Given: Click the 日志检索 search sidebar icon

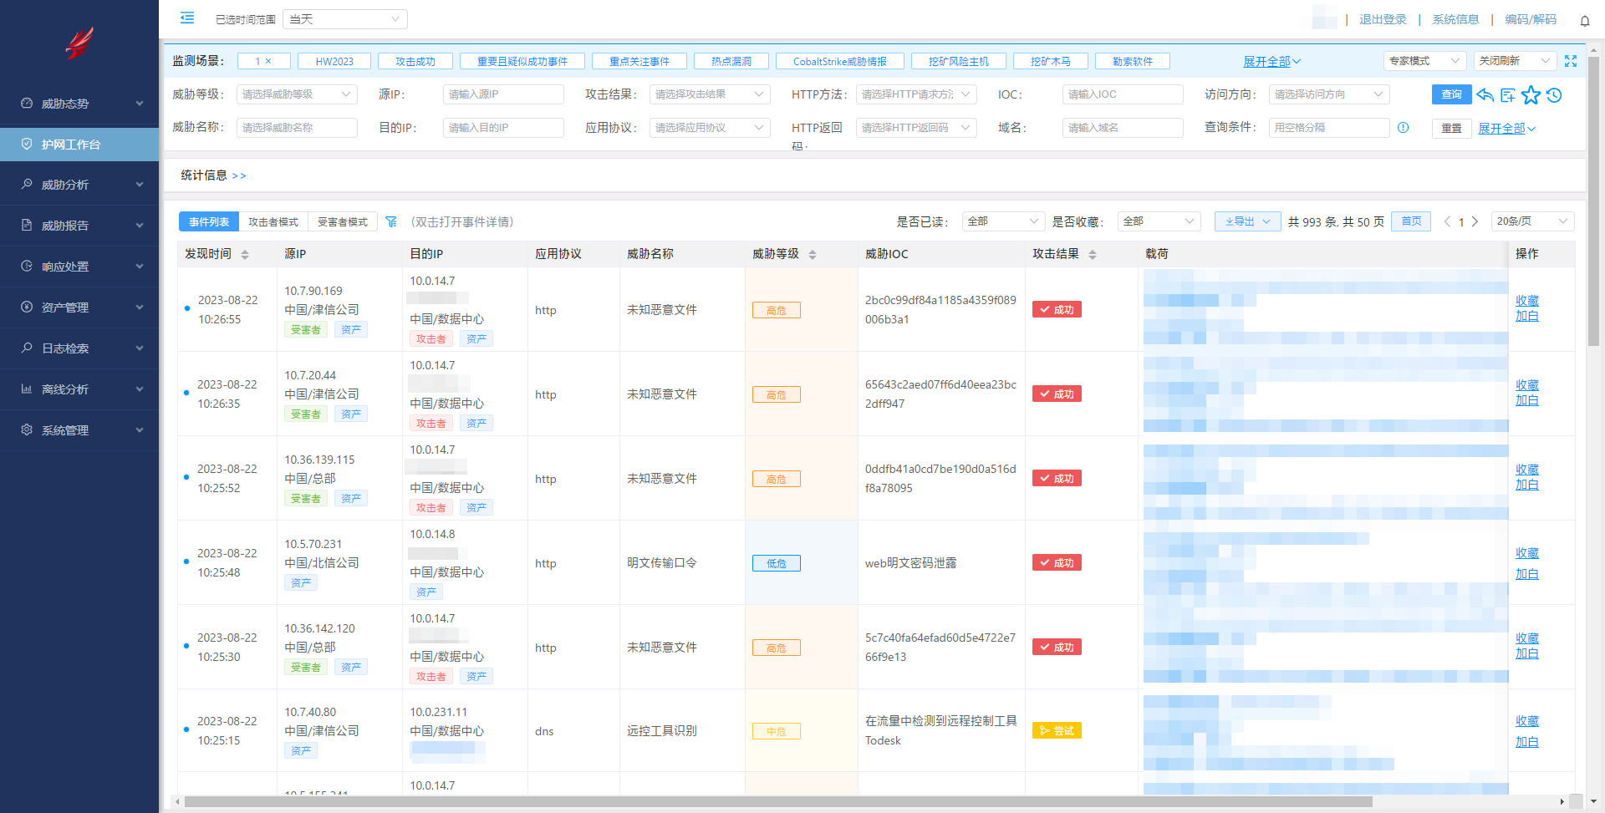Looking at the screenshot, I should 27,348.
